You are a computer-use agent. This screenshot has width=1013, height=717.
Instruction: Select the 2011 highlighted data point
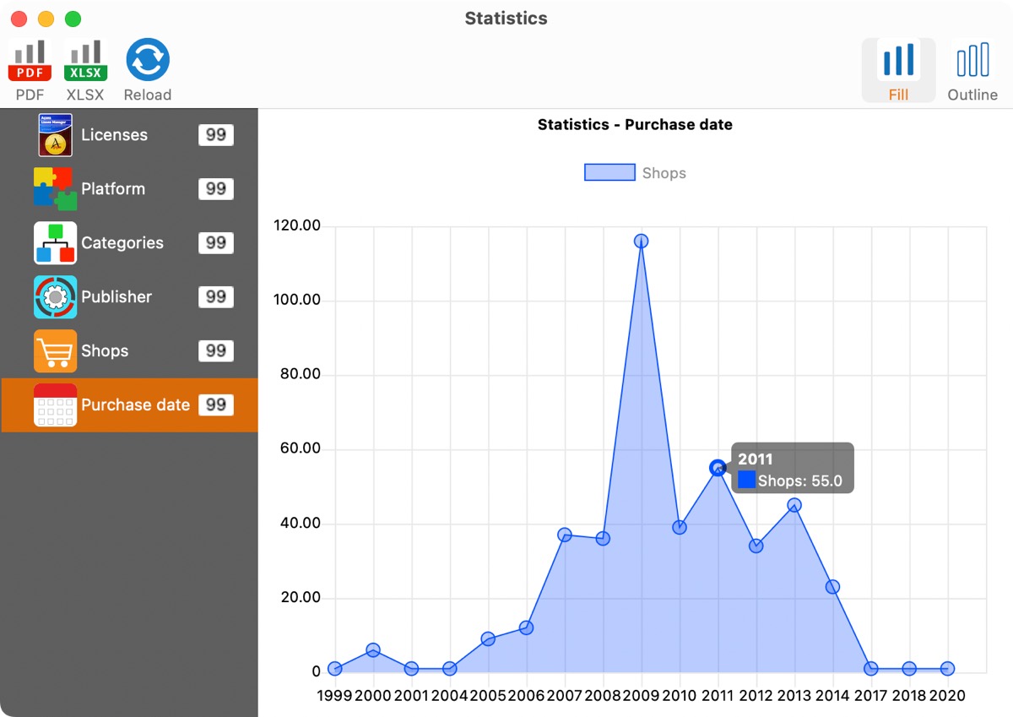718,468
